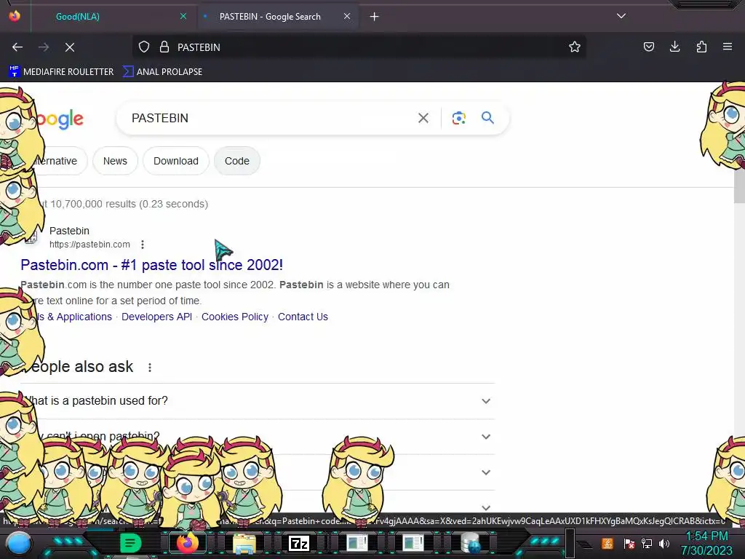
Task: Open the first document window on taskbar
Action: pos(356,543)
